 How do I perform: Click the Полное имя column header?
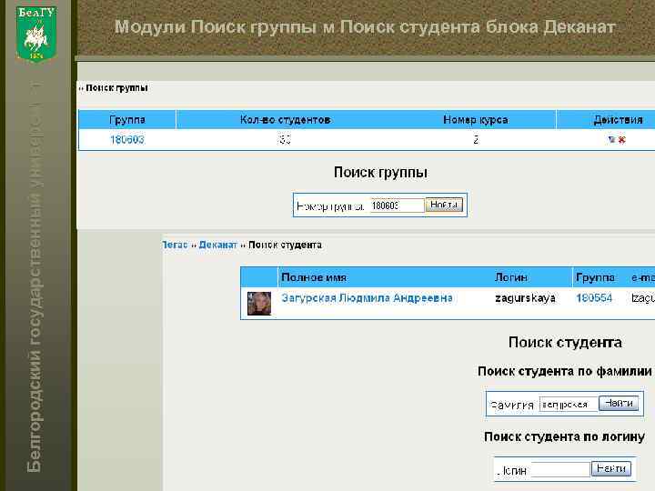[314, 277]
